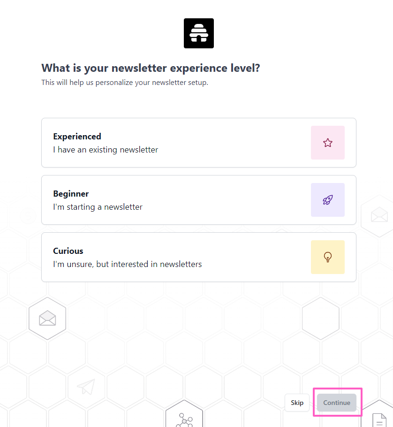Click "I have an existing newsletter" text
This screenshot has width=393, height=427.
click(x=106, y=150)
